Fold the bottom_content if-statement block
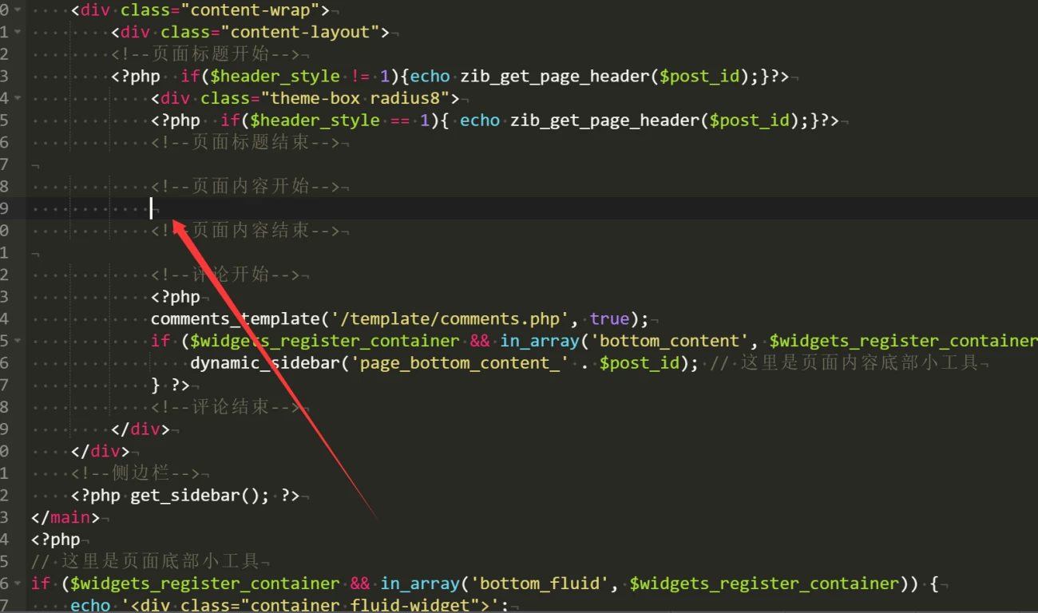1038x613 pixels. [x=18, y=342]
